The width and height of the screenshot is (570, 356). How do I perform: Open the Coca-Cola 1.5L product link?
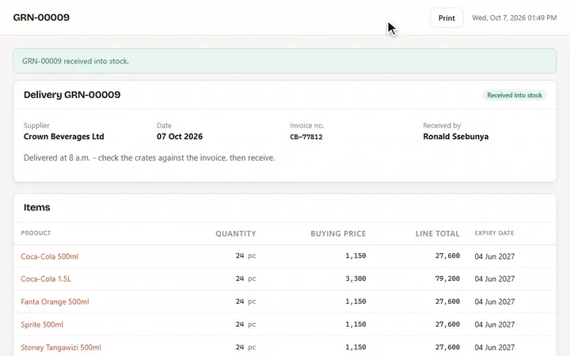pyautogui.click(x=46, y=279)
